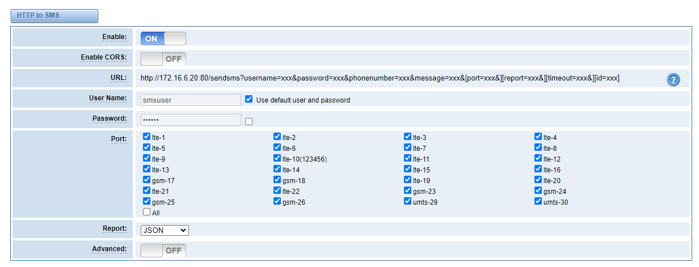This screenshot has height=267, width=699.
Task: Uncheck the gsm-17 port checkbox
Action: click(147, 180)
